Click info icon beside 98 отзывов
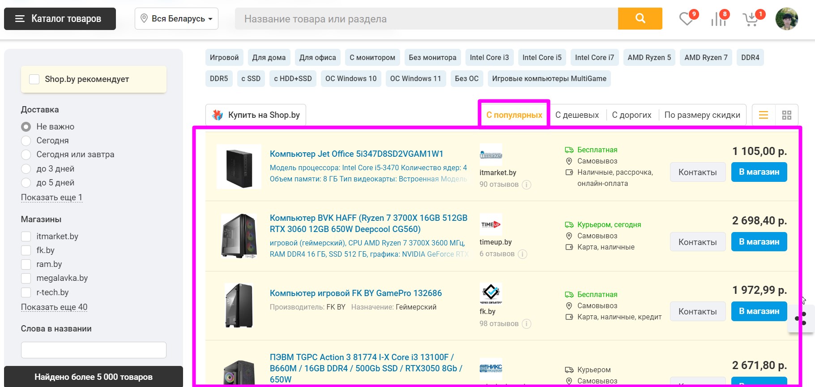Screen dimensions: 815x387 click(527, 324)
